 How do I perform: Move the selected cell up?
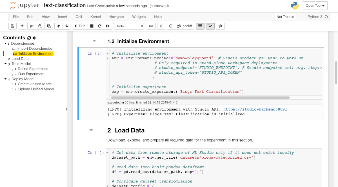[59, 26]
